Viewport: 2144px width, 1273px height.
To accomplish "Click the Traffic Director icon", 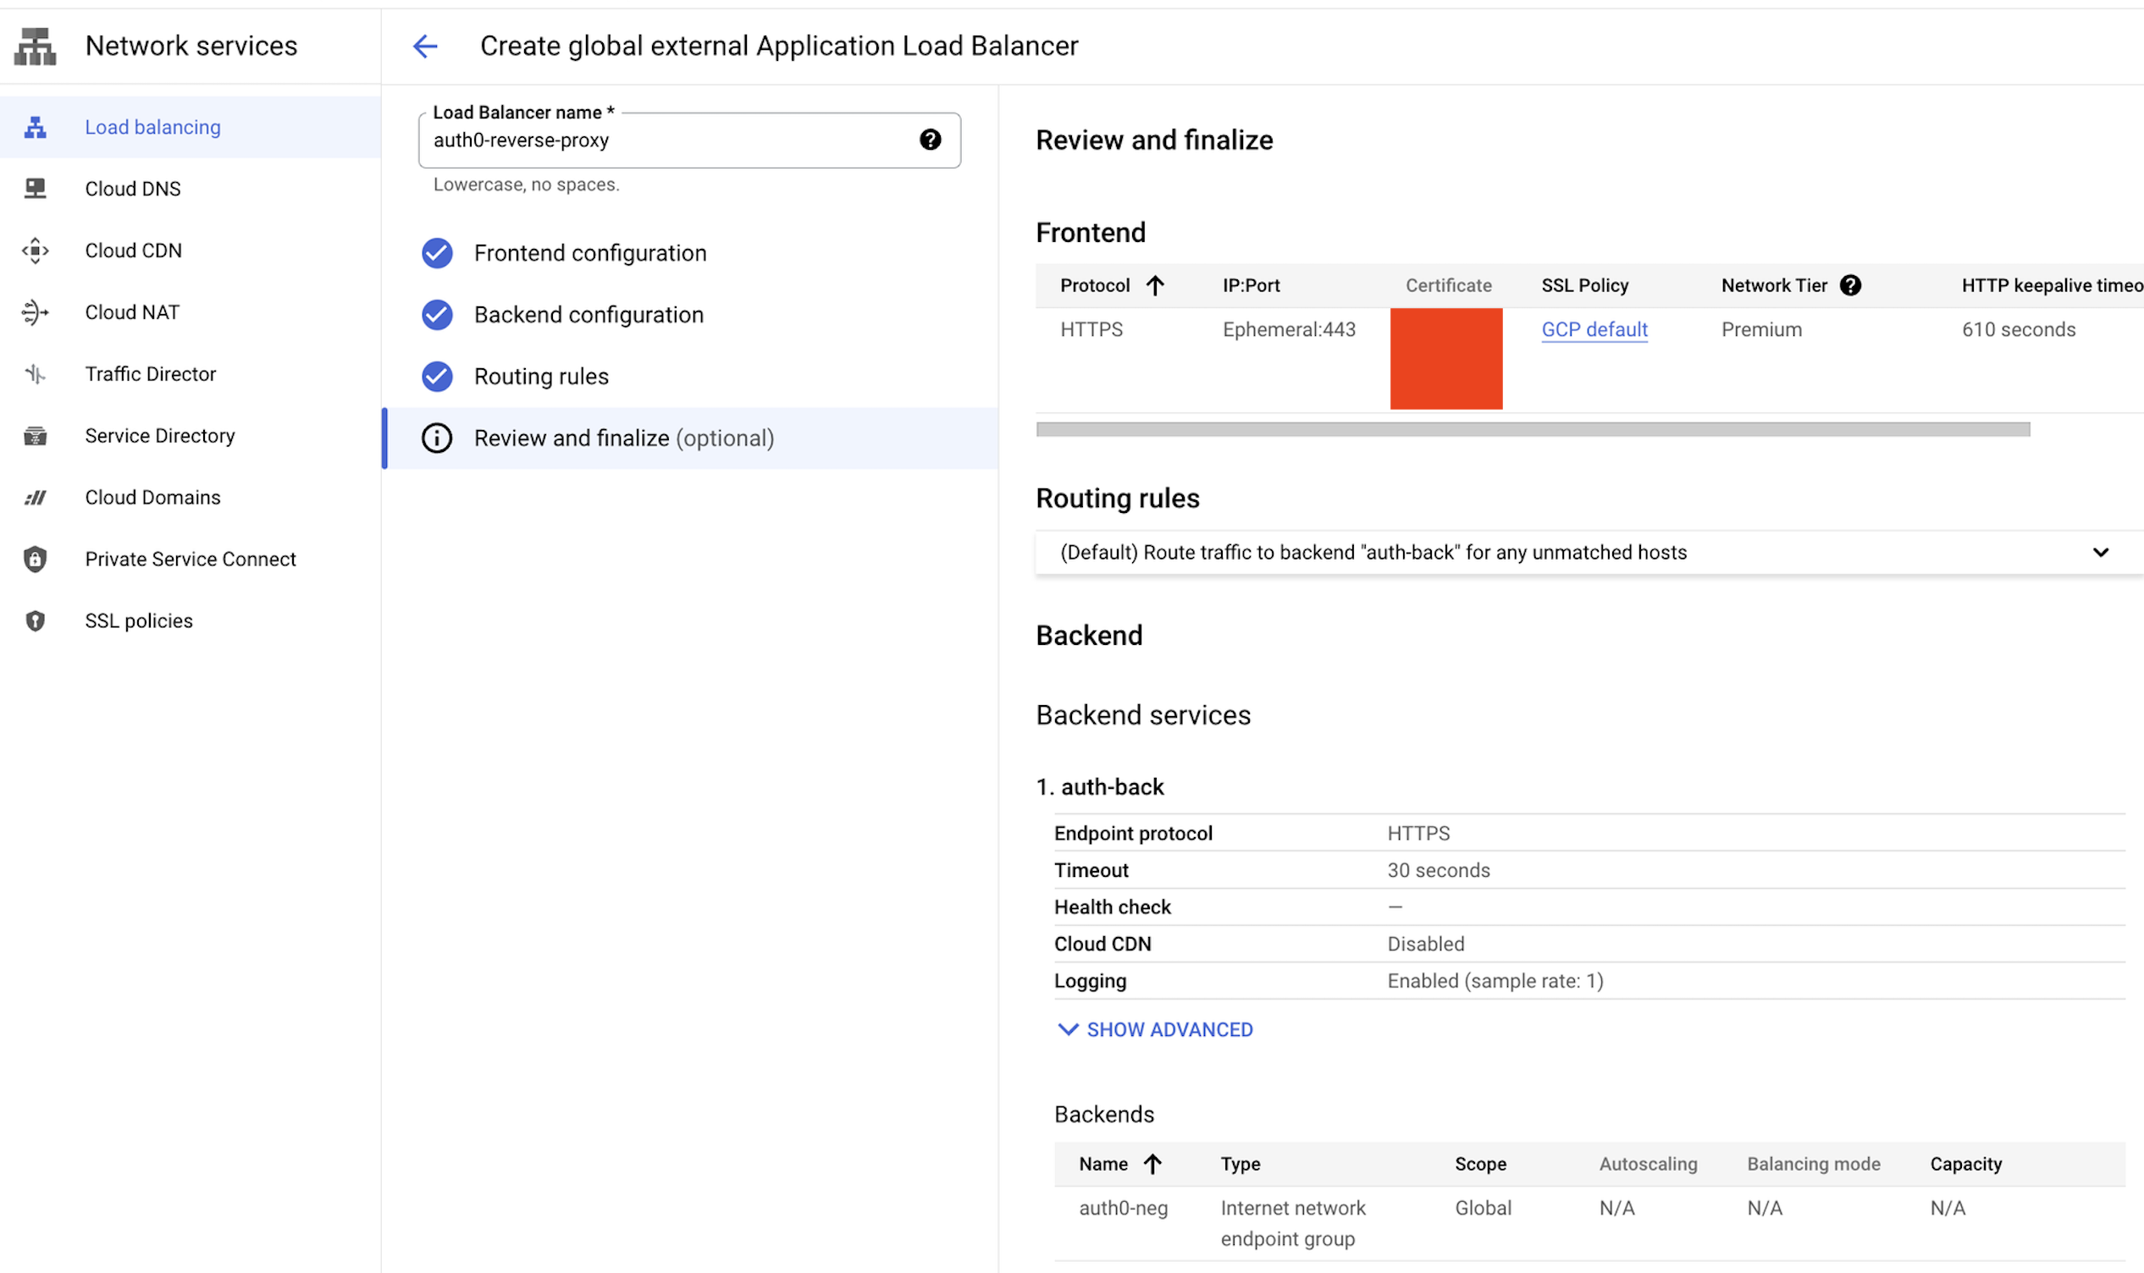I will (x=36, y=374).
